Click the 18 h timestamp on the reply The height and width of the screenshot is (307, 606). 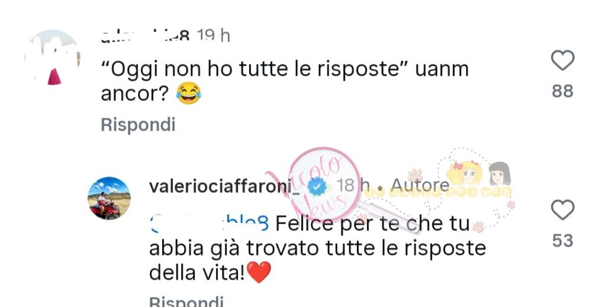point(353,186)
